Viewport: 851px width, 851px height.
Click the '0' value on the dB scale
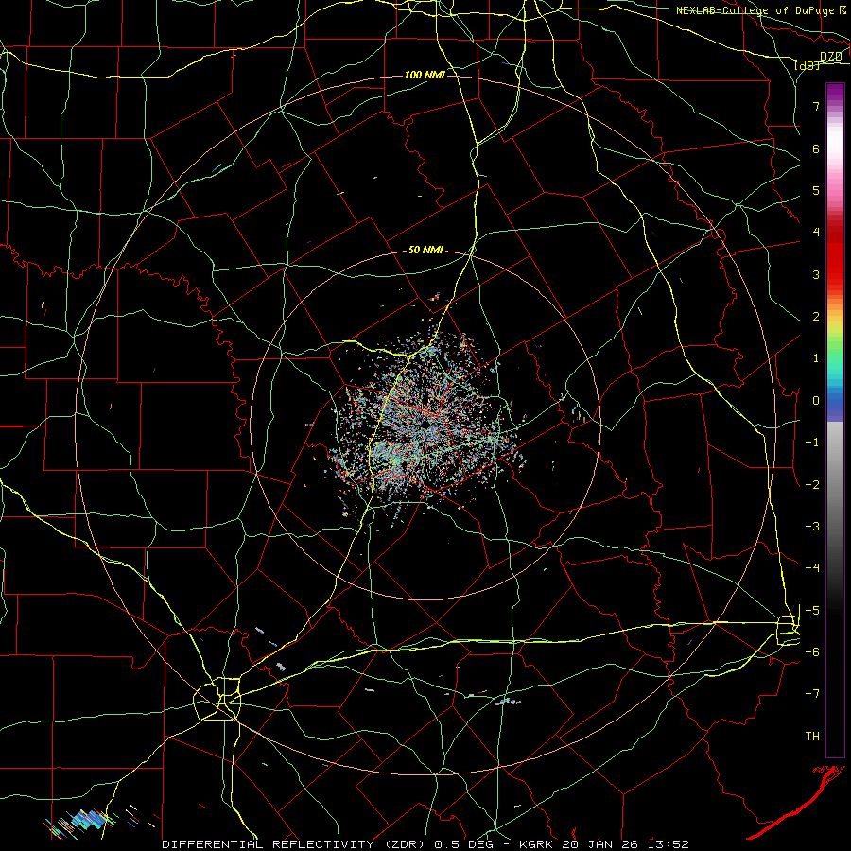coord(816,401)
